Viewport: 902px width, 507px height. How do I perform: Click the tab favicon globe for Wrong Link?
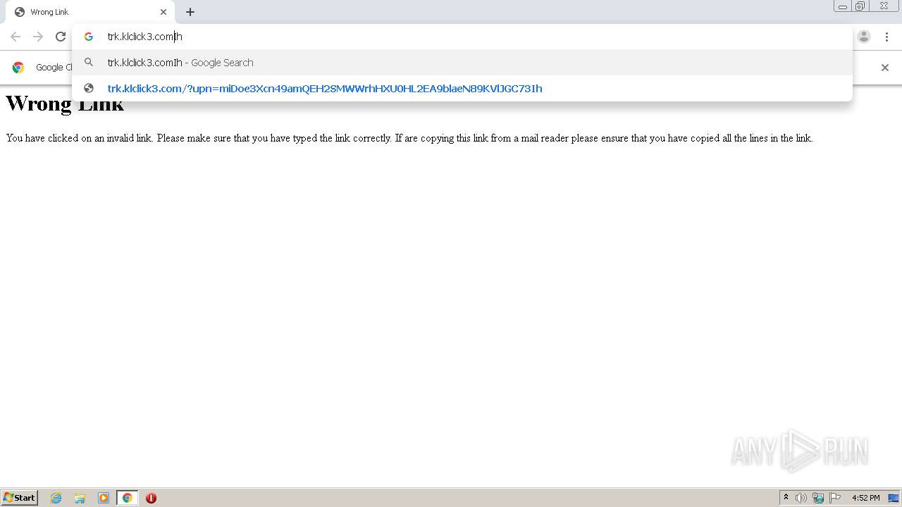(x=20, y=12)
